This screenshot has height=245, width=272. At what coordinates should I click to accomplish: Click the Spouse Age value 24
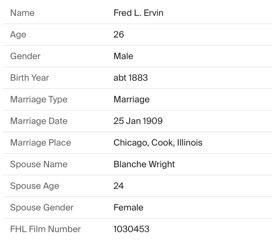coord(119,186)
